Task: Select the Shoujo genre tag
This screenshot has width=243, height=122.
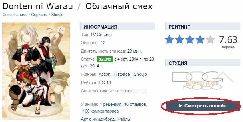Action: tap(140, 74)
